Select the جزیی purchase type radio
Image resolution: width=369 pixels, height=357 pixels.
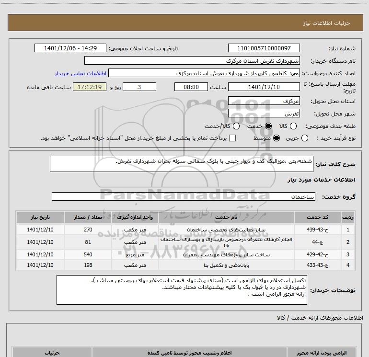pos(304,138)
